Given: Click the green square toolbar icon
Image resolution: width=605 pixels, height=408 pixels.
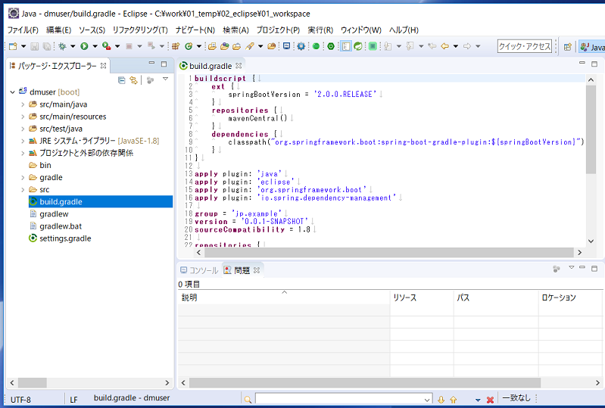Looking at the screenshot, I should pos(373,46).
